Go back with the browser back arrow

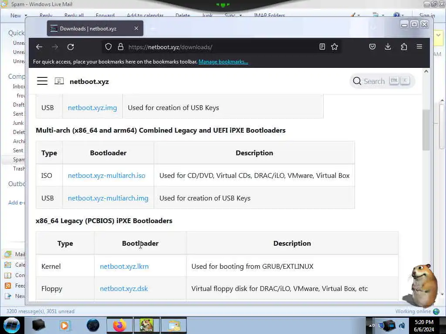(39, 47)
